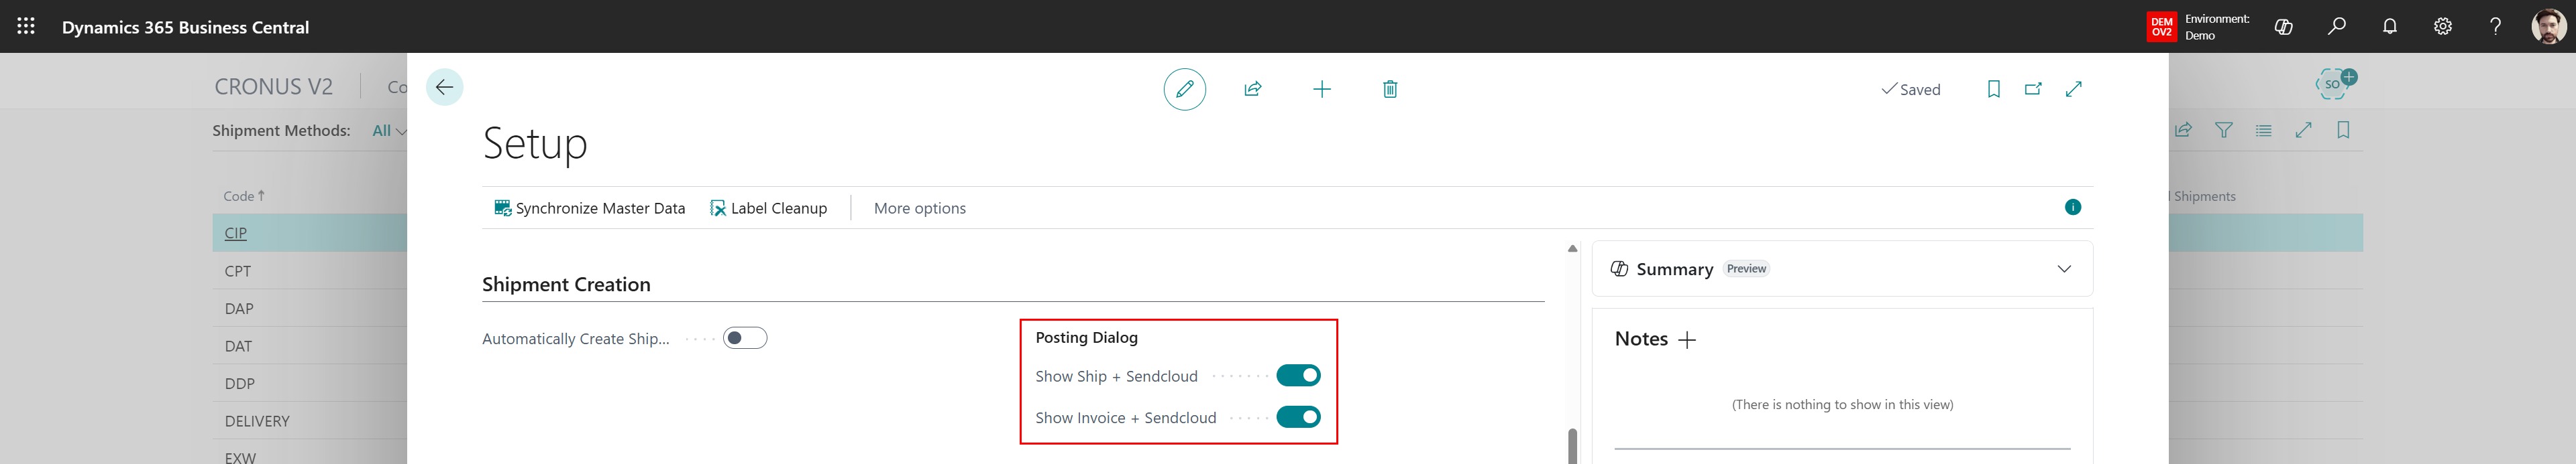
Task: Open Setup page in new window
Action: point(2033,89)
